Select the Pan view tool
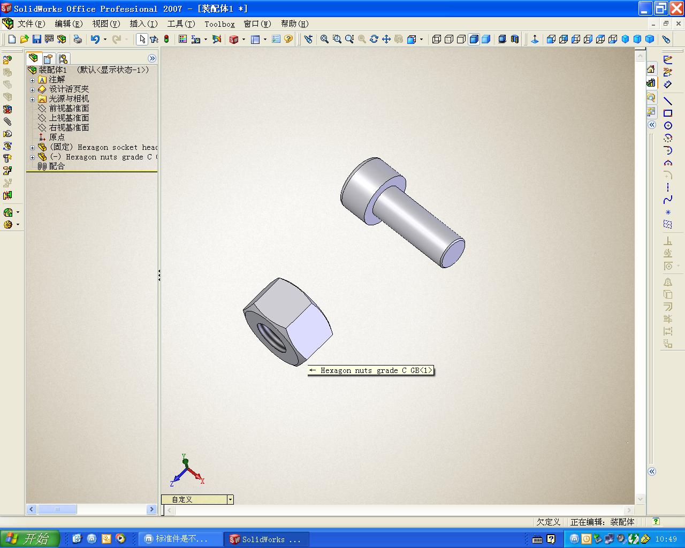This screenshot has height=548, width=685. click(386, 39)
